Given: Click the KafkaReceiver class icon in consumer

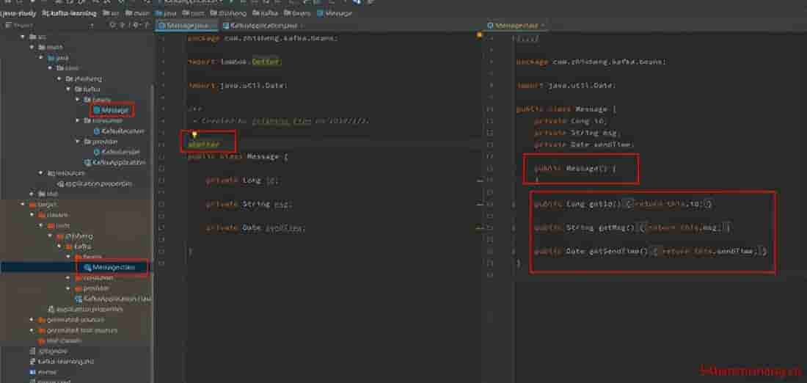Looking at the screenshot, I should [96, 131].
